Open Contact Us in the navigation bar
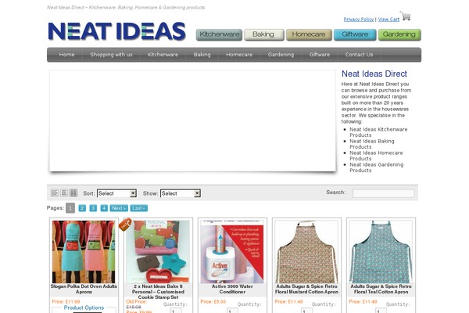 pyautogui.click(x=359, y=55)
